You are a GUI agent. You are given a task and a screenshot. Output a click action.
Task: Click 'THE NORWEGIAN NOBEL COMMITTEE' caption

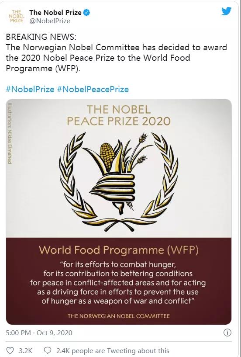119,316
